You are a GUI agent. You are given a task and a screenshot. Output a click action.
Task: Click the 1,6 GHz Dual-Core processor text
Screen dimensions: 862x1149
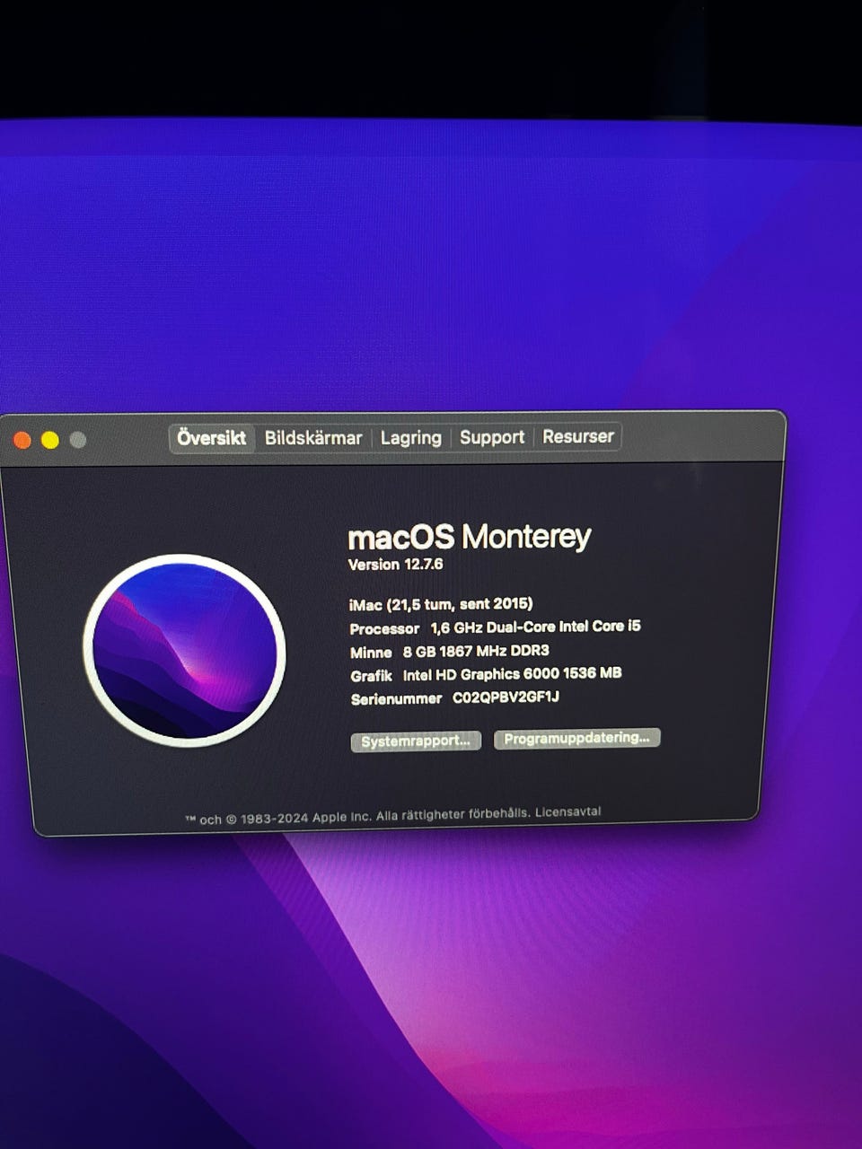pos(535,627)
